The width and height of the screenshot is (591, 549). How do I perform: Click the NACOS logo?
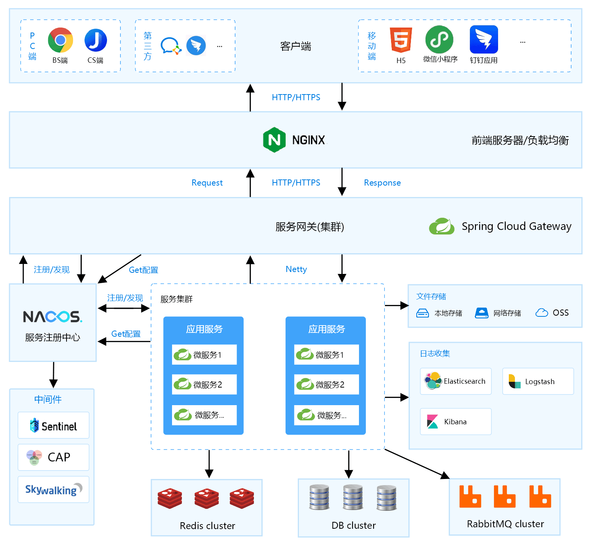(x=53, y=316)
